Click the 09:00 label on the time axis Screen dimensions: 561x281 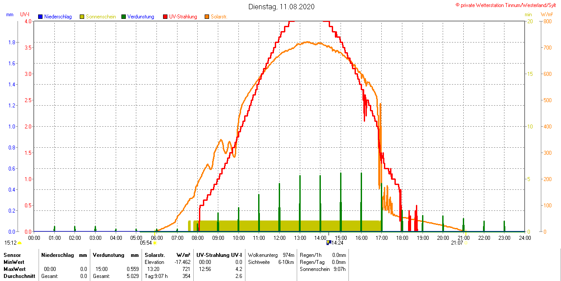point(218,238)
